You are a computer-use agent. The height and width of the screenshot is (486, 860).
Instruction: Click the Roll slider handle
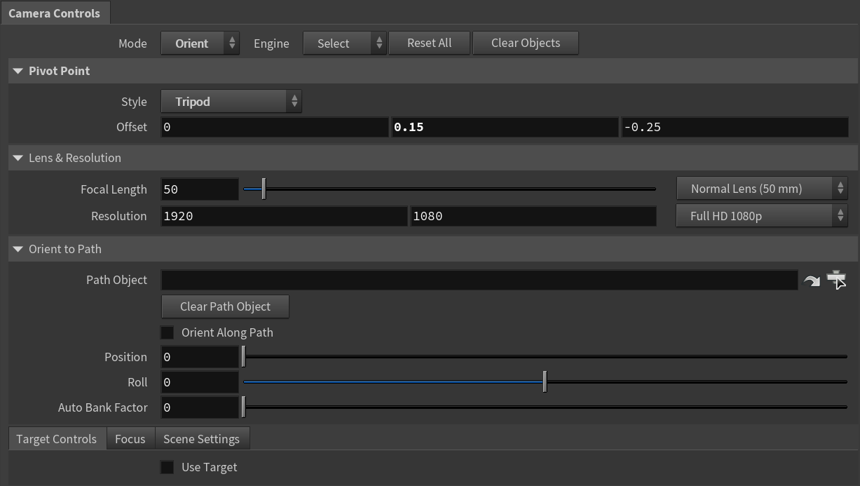pyautogui.click(x=545, y=382)
